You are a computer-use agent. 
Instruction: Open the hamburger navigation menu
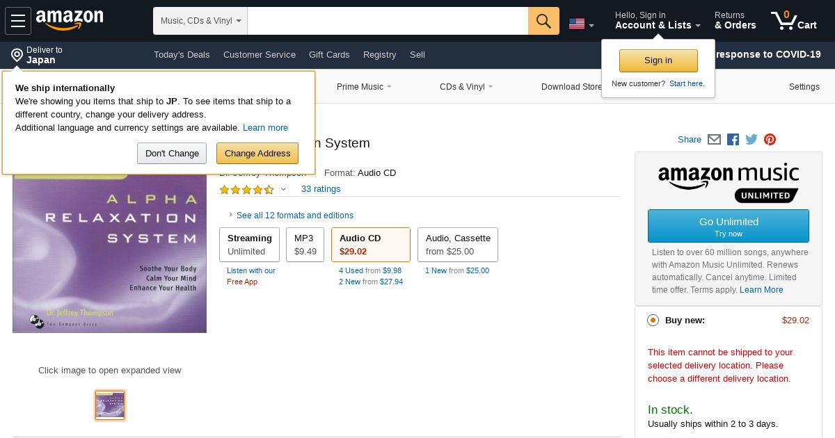coord(18,21)
